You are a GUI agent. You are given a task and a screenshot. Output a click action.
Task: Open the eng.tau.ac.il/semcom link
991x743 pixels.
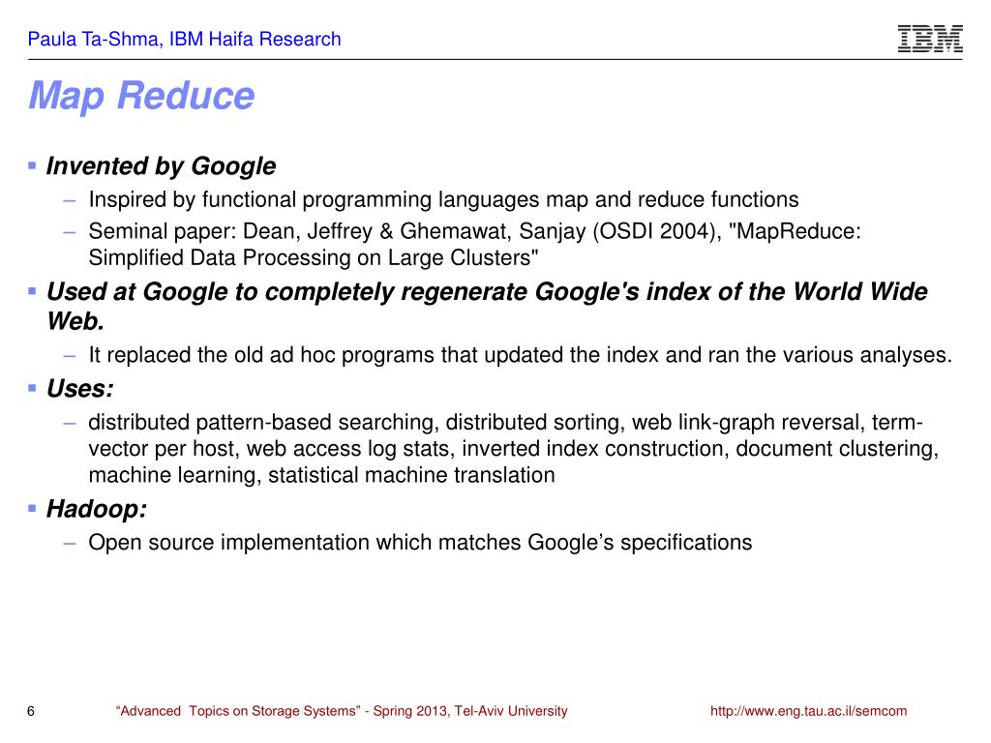[808, 711]
